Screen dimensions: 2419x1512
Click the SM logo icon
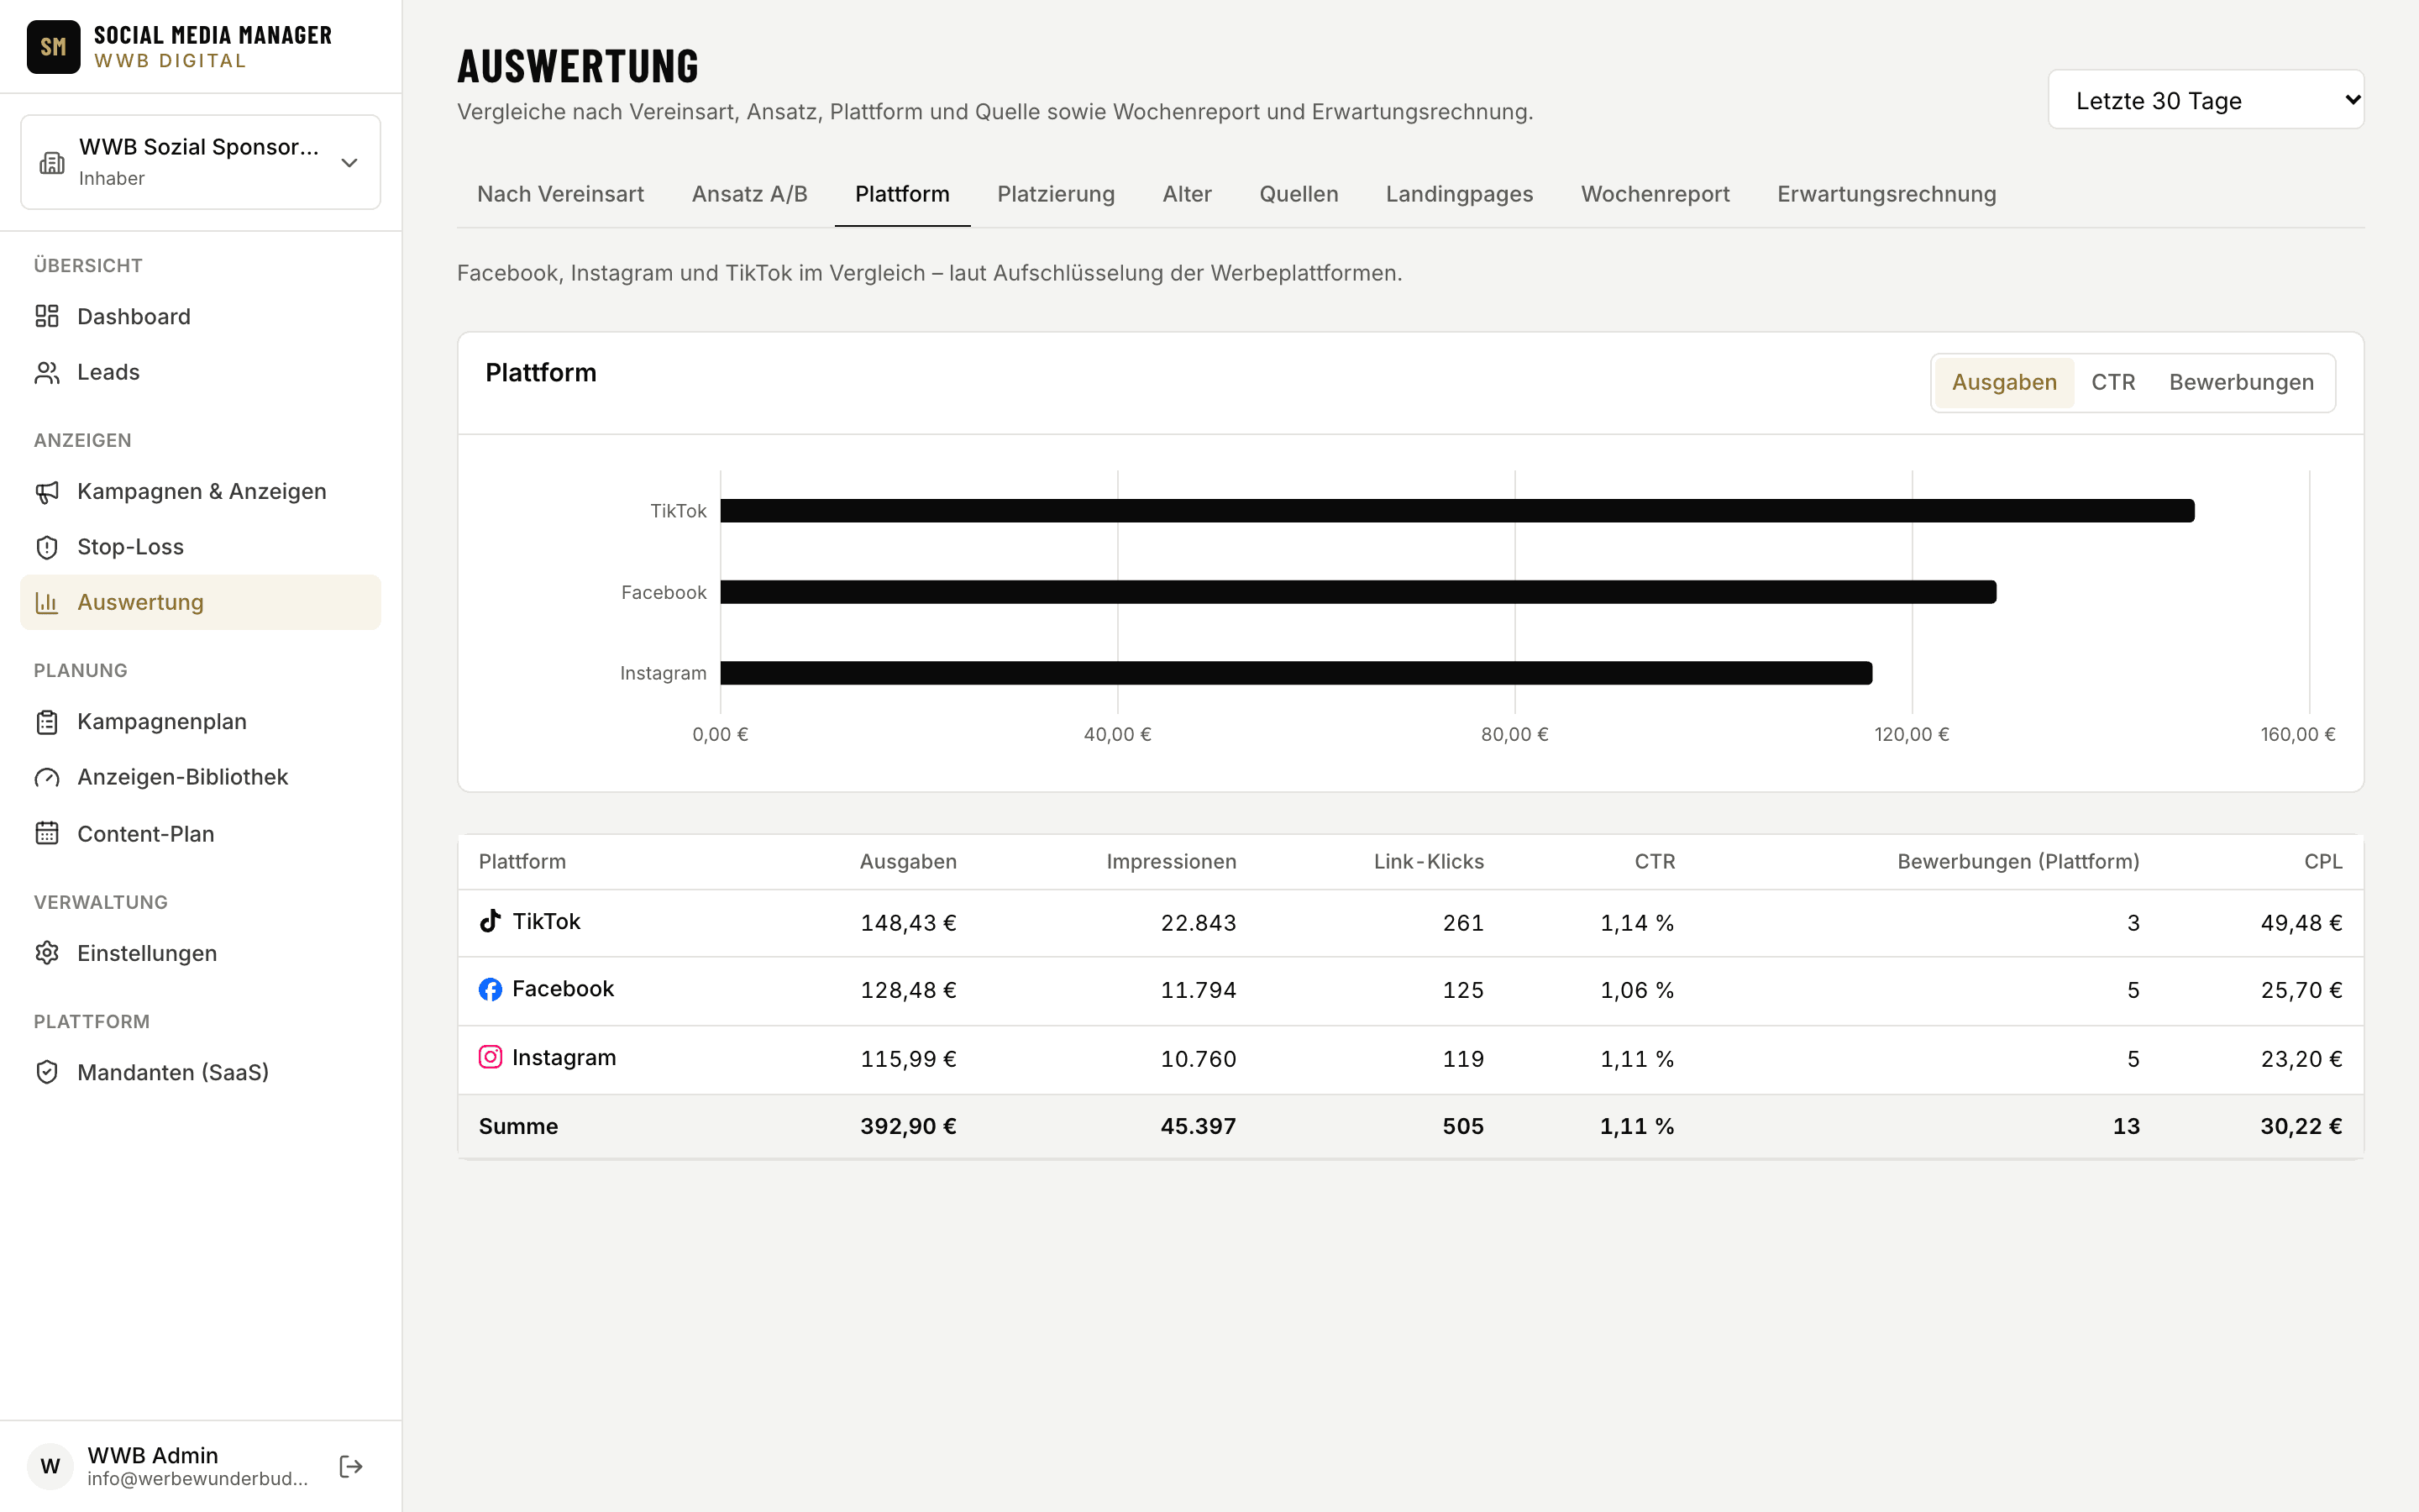(53, 47)
